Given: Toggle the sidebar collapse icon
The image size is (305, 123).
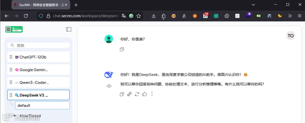Looking at the screenshot, I should point(69,29).
